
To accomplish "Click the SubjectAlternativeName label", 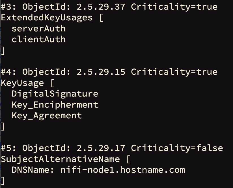I will pos(60,159).
